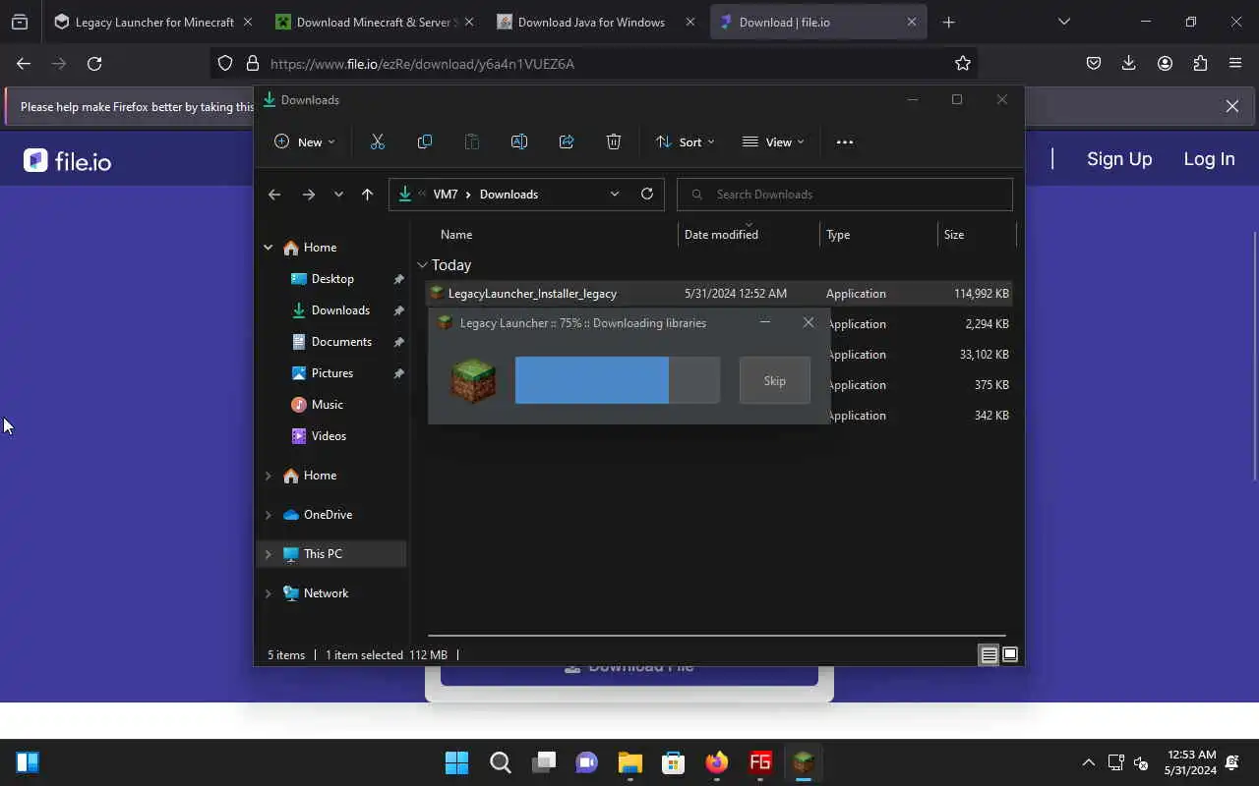
Task: Open File Explorer from the taskbar
Action: click(629, 762)
